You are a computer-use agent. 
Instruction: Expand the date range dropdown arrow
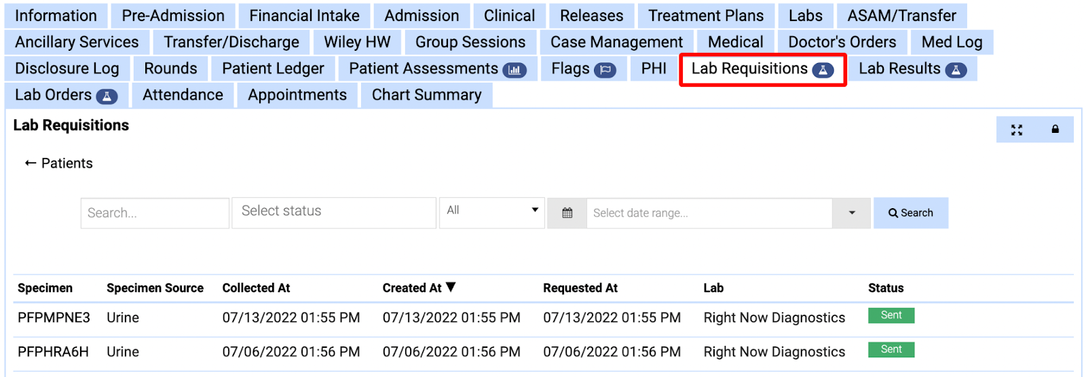[852, 213]
